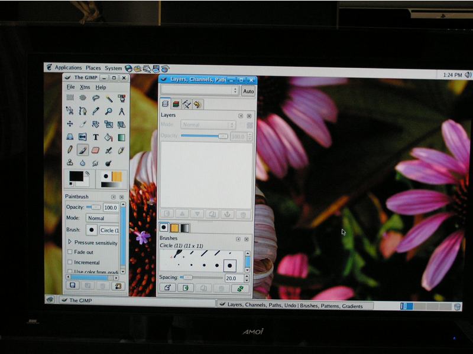Select the Measure compass tool

pyautogui.click(x=122, y=112)
